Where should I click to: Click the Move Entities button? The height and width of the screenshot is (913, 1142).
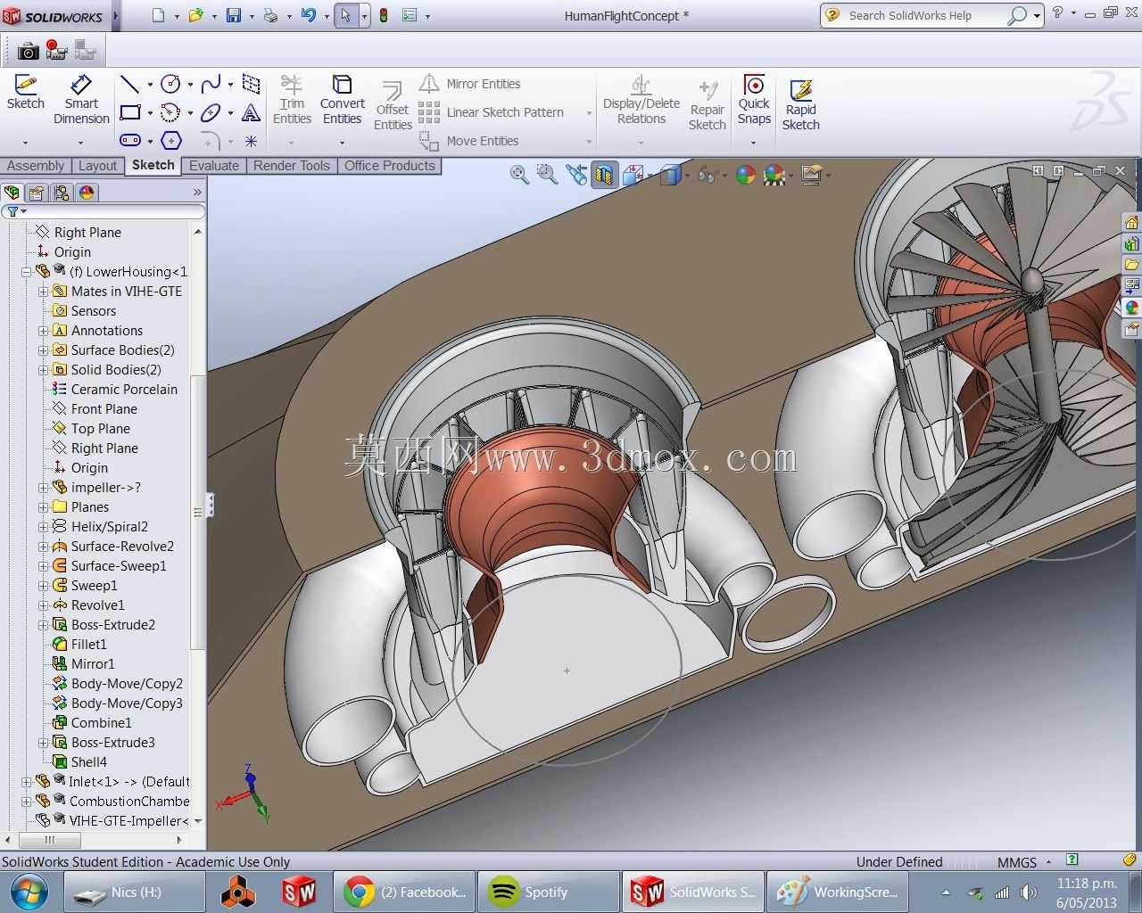coord(469,141)
